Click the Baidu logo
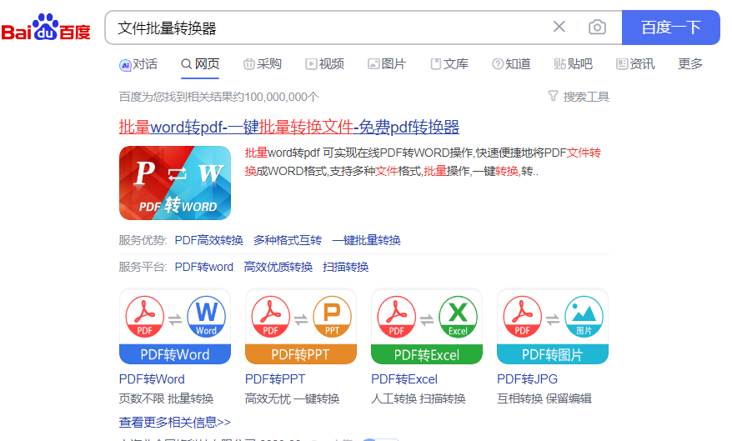The image size is (732, 441). (46, 28)
